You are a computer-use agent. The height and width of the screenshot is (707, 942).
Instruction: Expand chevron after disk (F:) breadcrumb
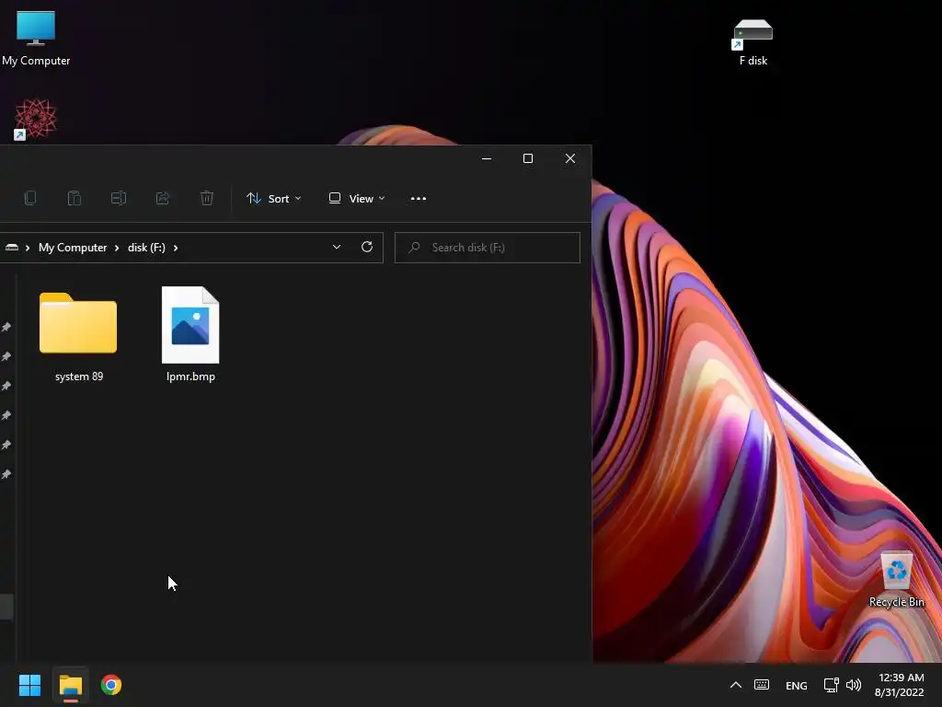[176, 248]
